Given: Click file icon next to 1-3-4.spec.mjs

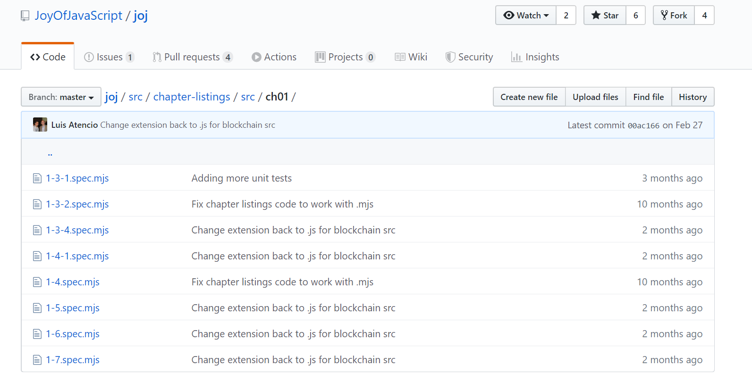Looking at the screenshot, I should [x=37, y=230].
